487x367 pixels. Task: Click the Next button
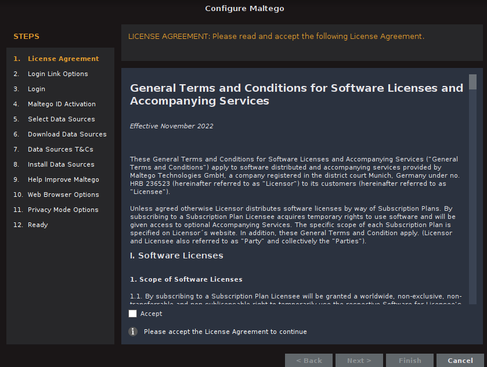359,360
